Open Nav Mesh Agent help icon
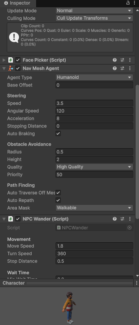 click(115, 68)
